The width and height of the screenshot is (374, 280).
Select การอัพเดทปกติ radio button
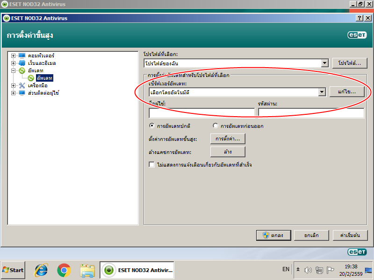coord(151,126)
